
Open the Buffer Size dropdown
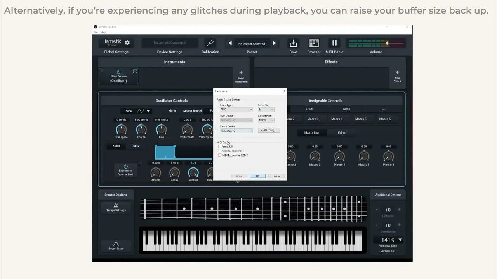tap(266, 110)
